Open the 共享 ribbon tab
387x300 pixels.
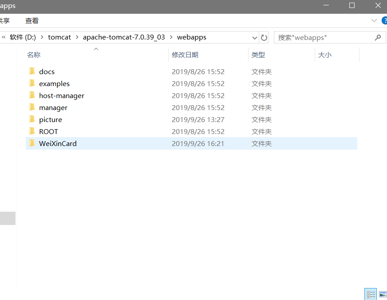5,21
